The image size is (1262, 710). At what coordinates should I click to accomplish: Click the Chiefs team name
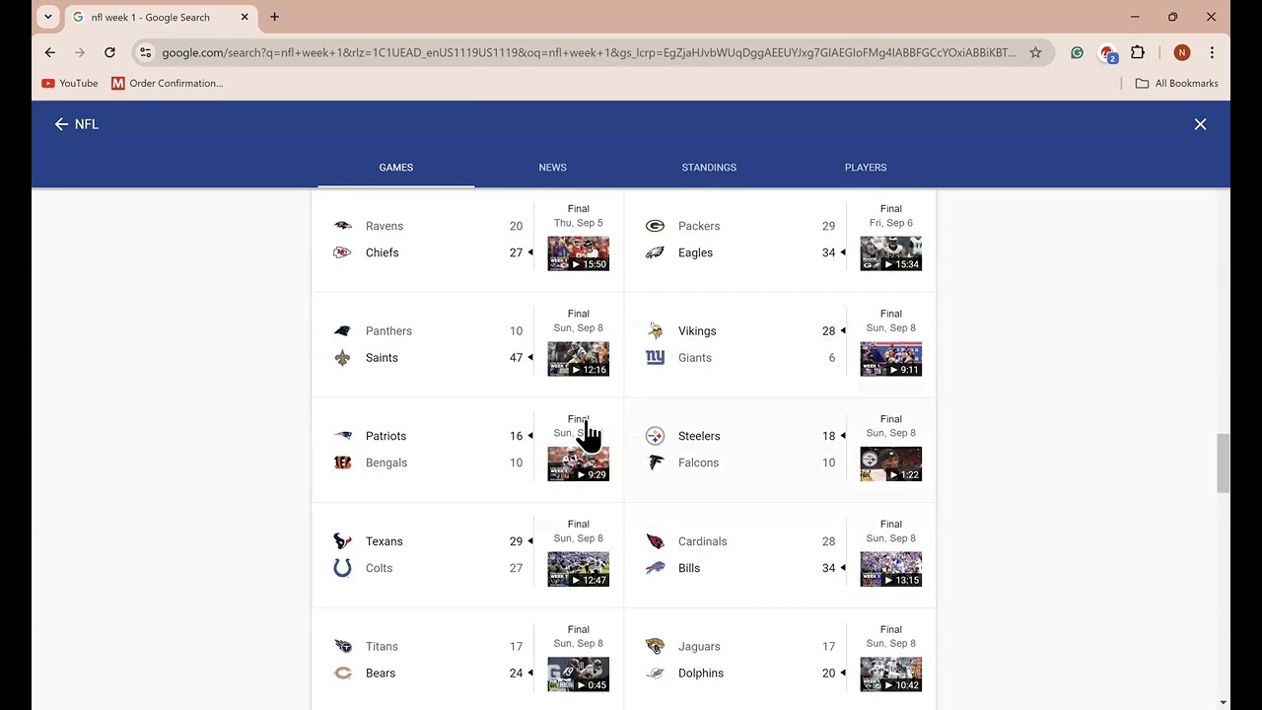coord(383,252)
